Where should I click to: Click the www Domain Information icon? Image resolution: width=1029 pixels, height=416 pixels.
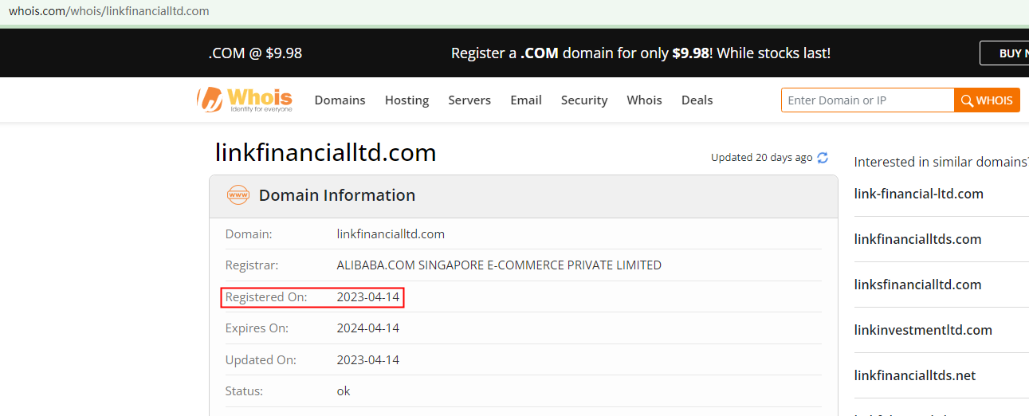pyautogui.click(x=238, y=195)
